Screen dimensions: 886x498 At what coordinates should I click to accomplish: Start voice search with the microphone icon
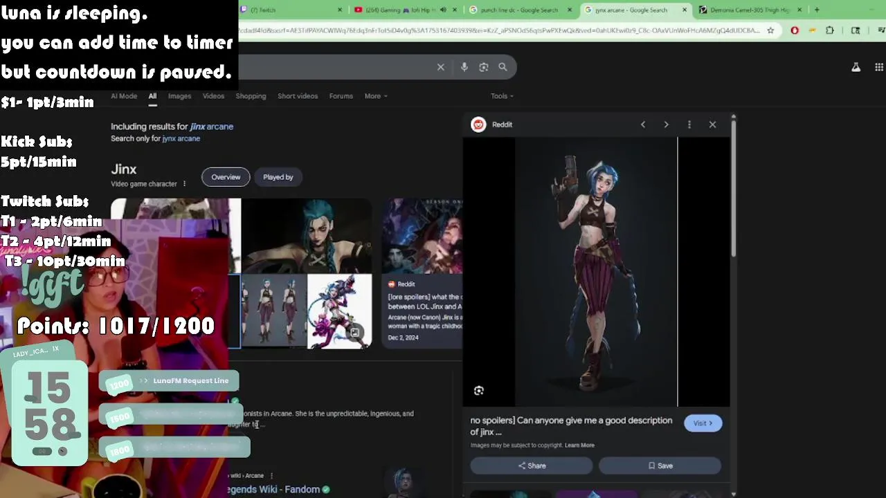pos(464,67)
